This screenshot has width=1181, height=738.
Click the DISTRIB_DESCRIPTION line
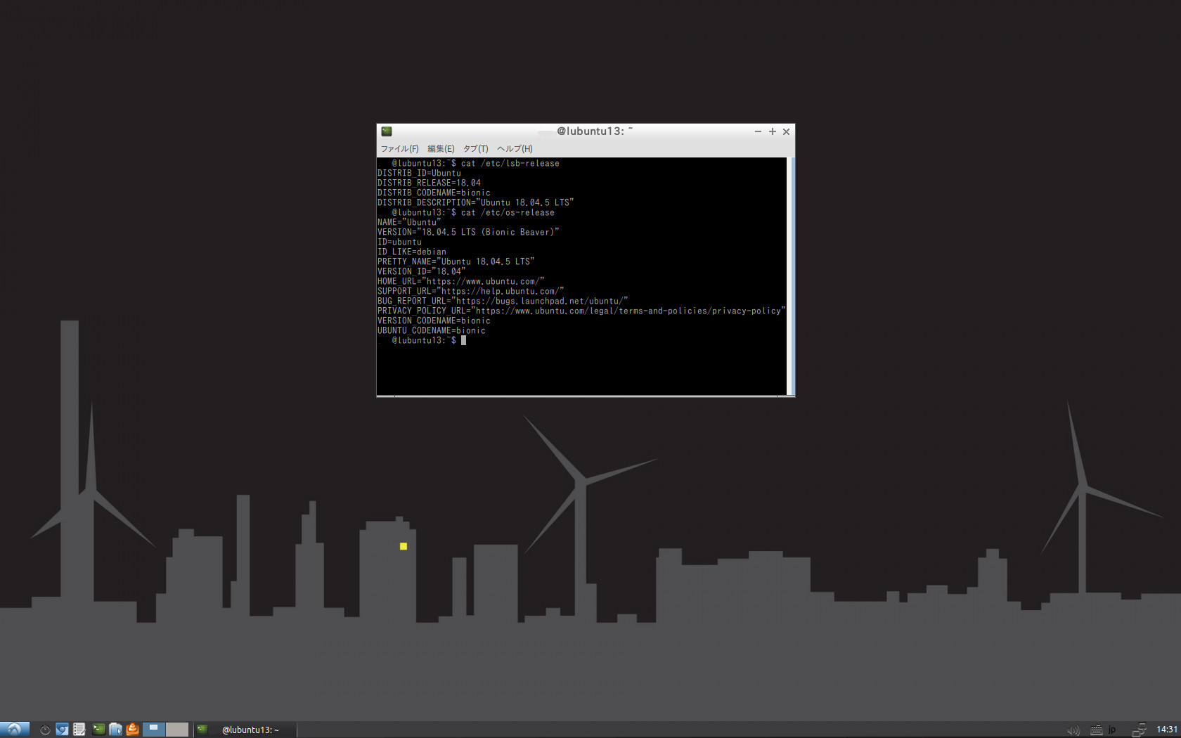click(x=475, y=202)
